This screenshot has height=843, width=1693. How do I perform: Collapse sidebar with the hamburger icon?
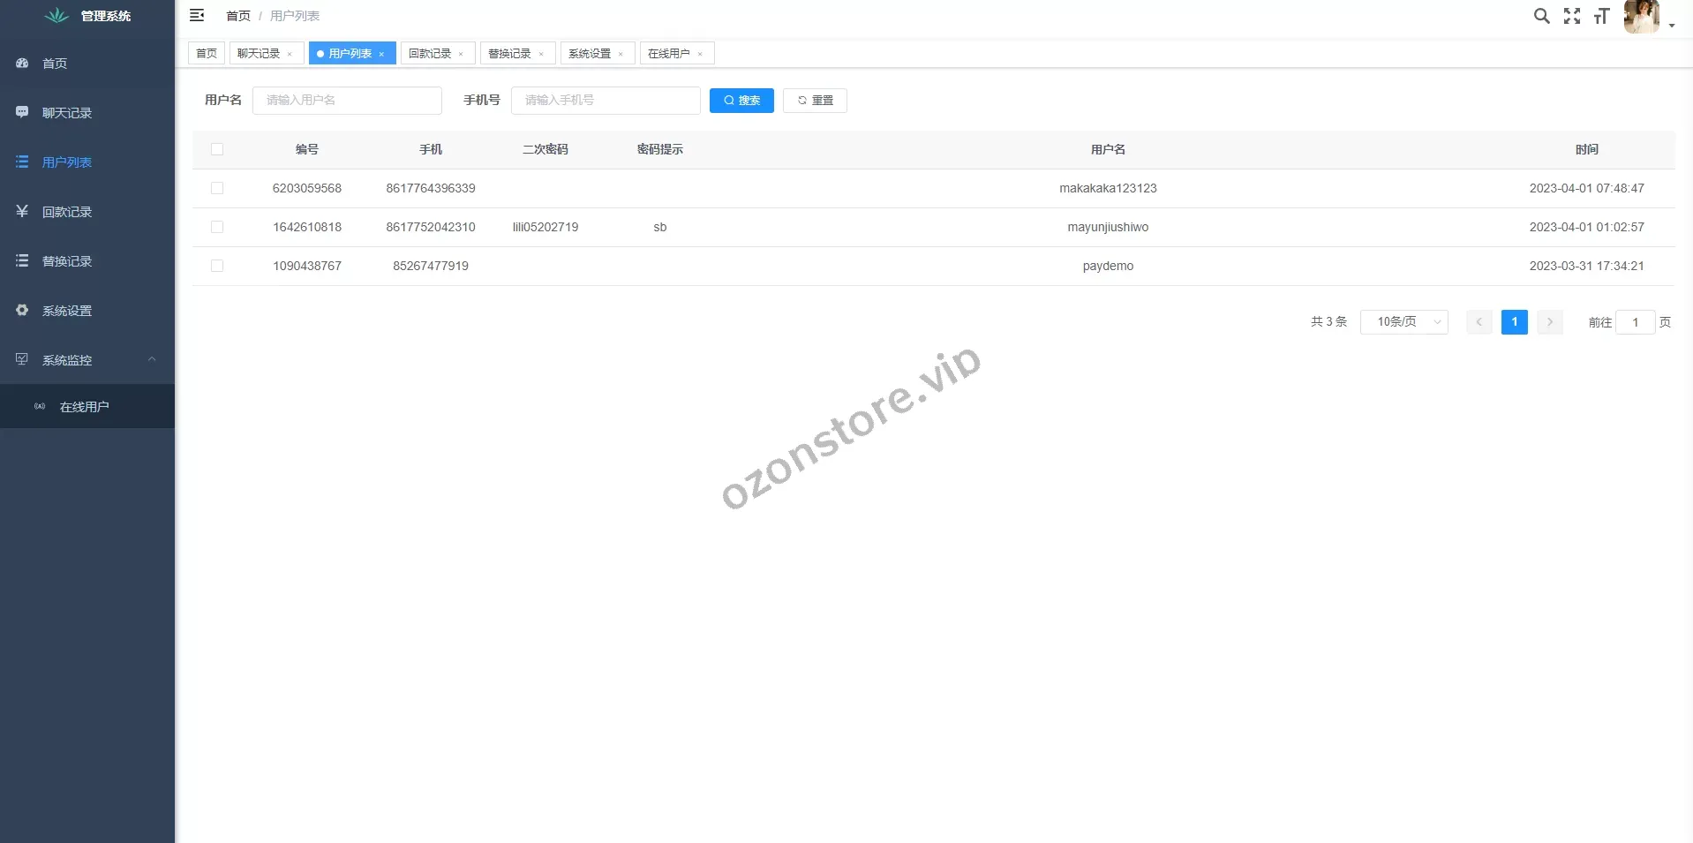tap(197, 15)
